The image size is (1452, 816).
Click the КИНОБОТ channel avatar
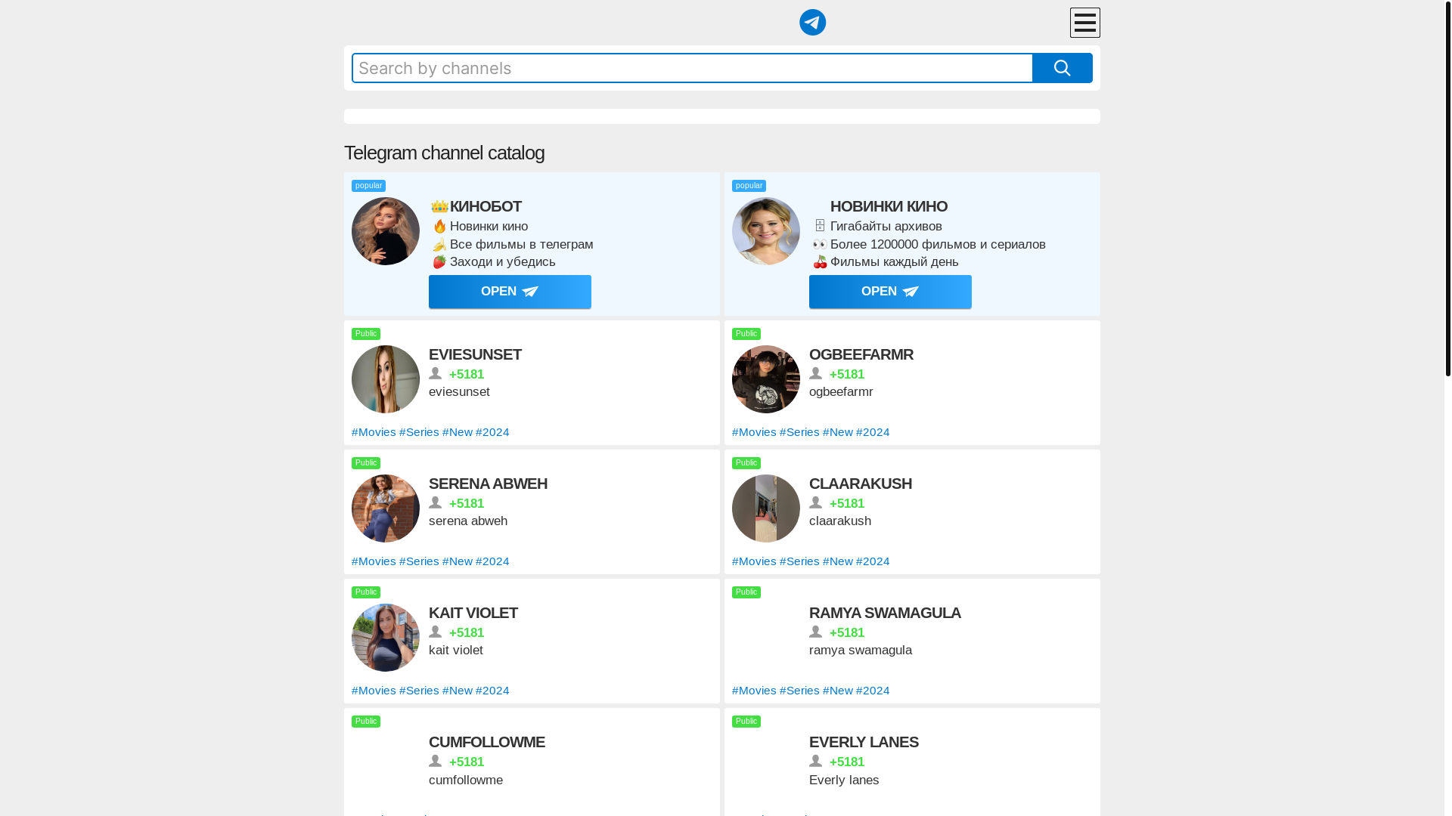tap(386, 231)
